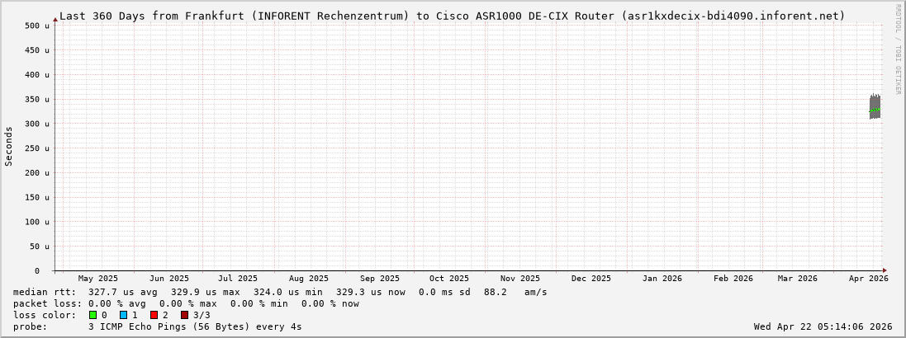Click the vertical Seconds axis label
906x338 pixels.
9,147
